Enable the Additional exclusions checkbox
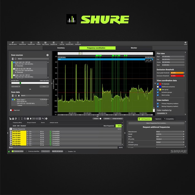The width and height of the screenshot is (195, 195). [x=158, y=87]
